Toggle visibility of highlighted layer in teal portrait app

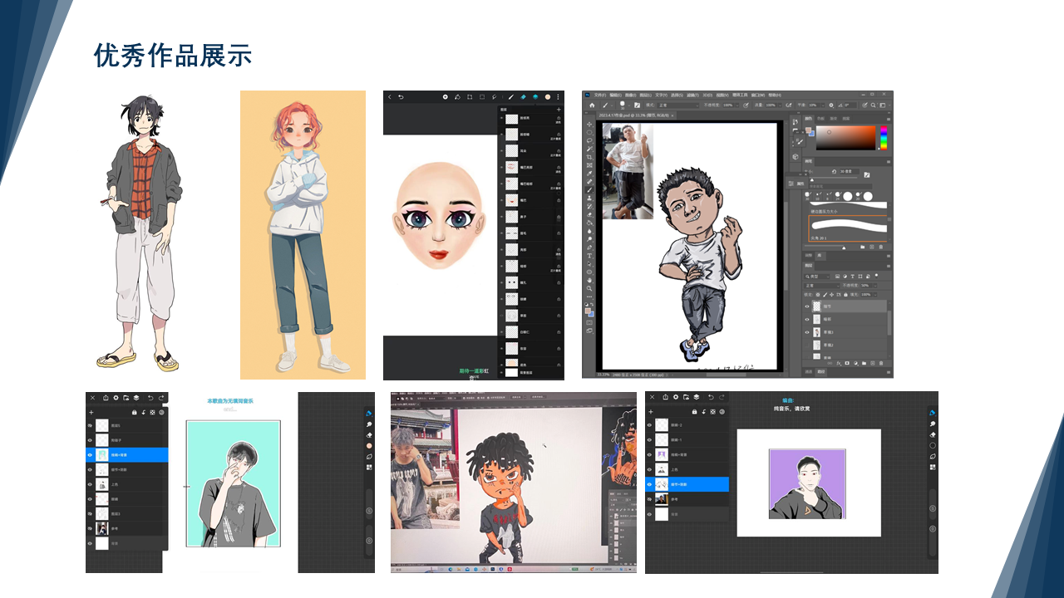coord(90,455)
